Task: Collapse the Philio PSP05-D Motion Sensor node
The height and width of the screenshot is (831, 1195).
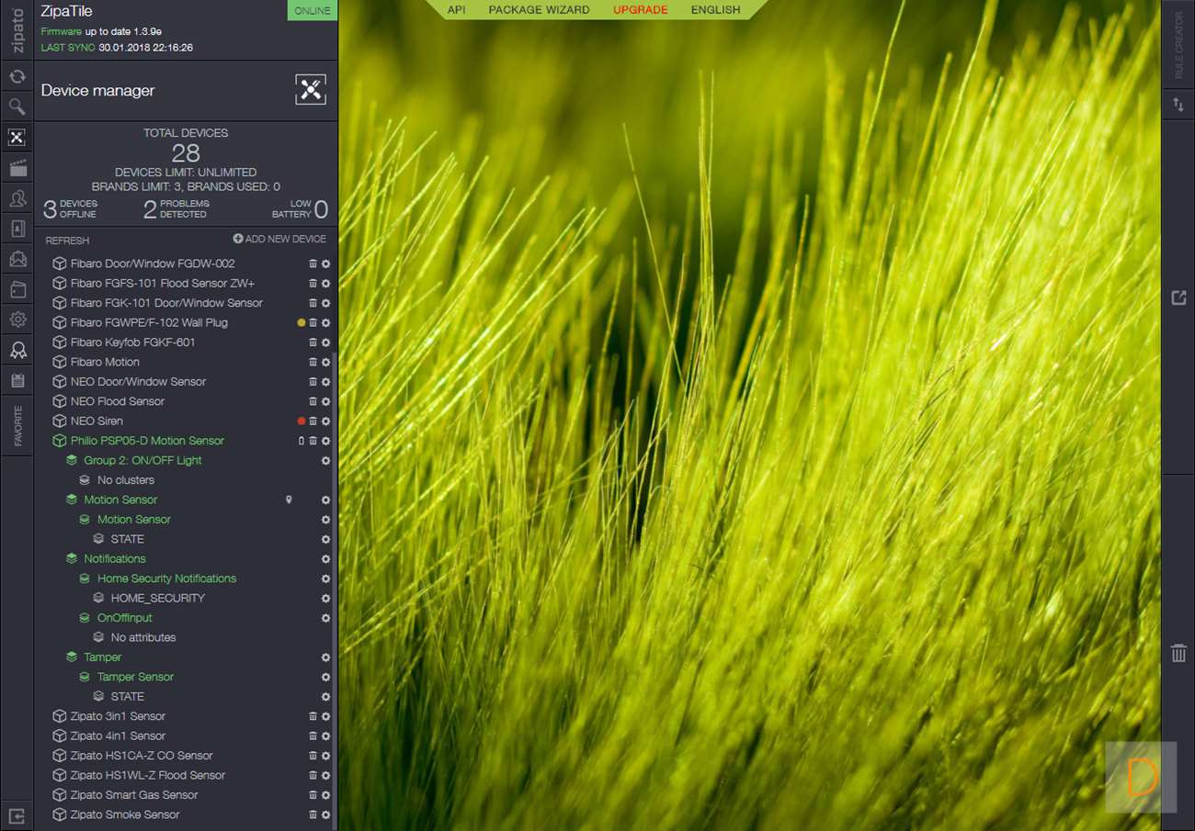Action: [x=59, y=442]
